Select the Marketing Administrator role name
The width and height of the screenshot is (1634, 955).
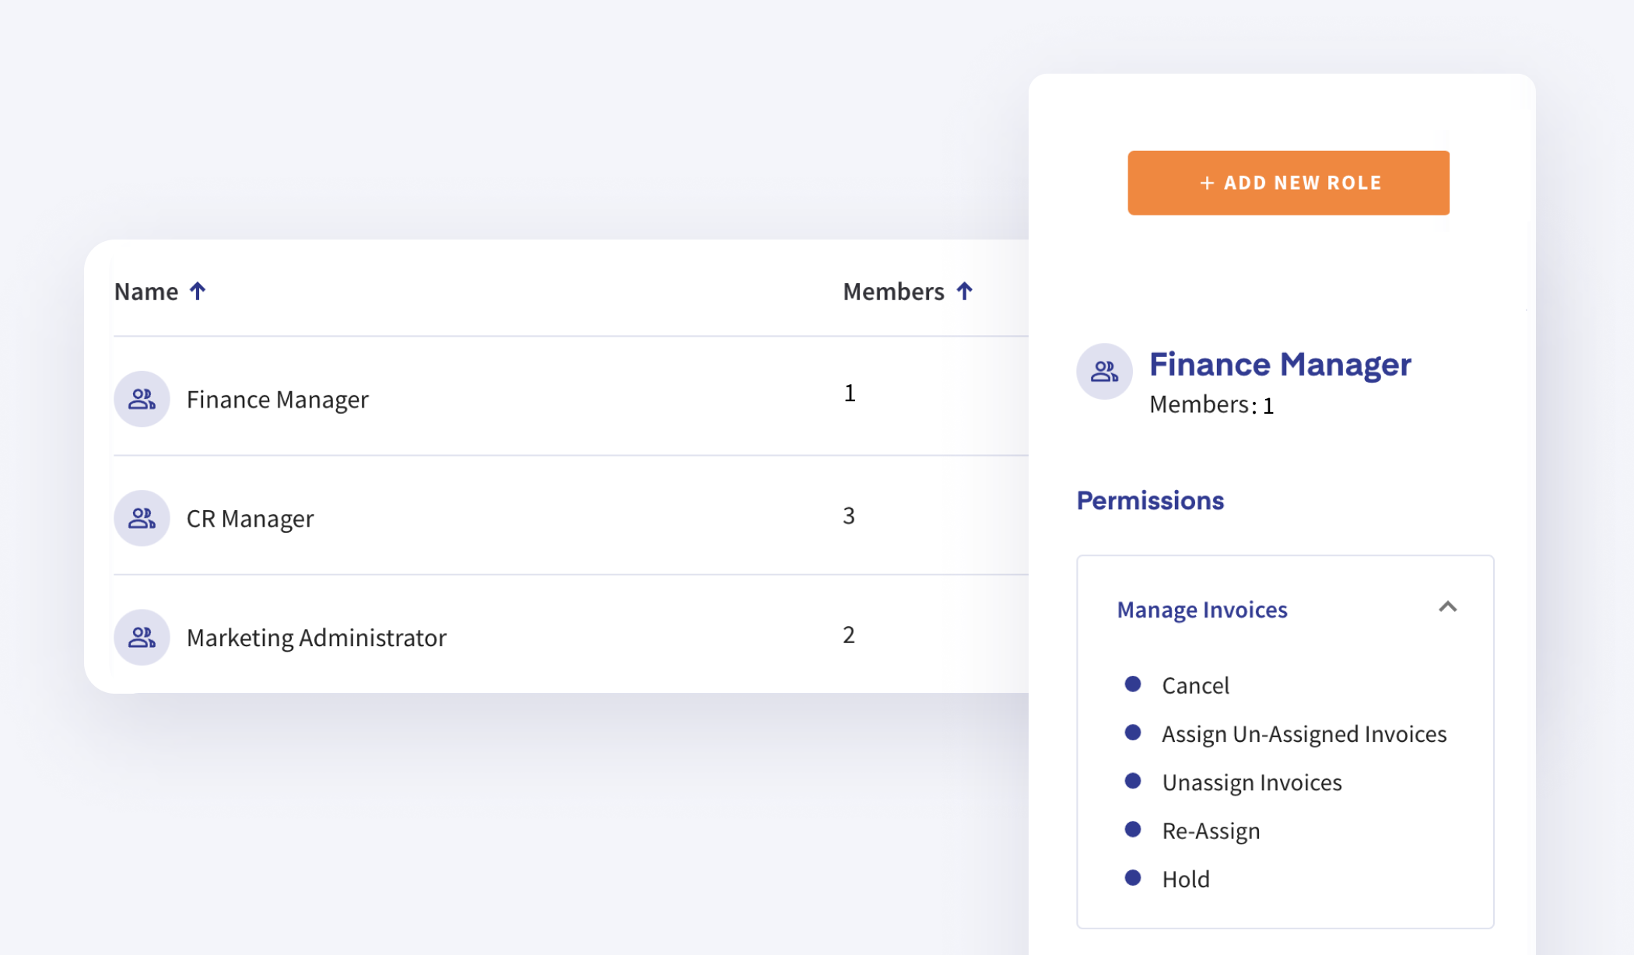[x=316, y=638]
